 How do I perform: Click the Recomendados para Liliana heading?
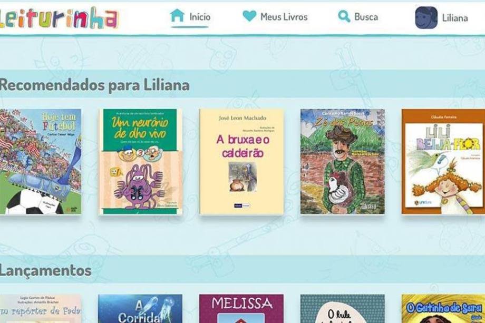tap(94, 85)
